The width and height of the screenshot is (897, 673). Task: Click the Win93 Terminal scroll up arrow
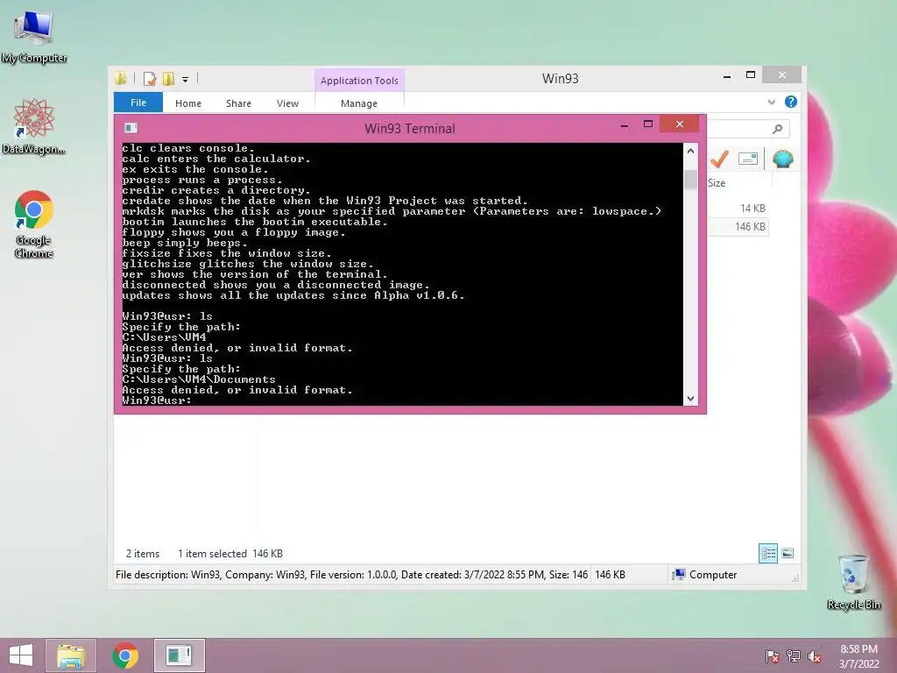pos(690,151)
